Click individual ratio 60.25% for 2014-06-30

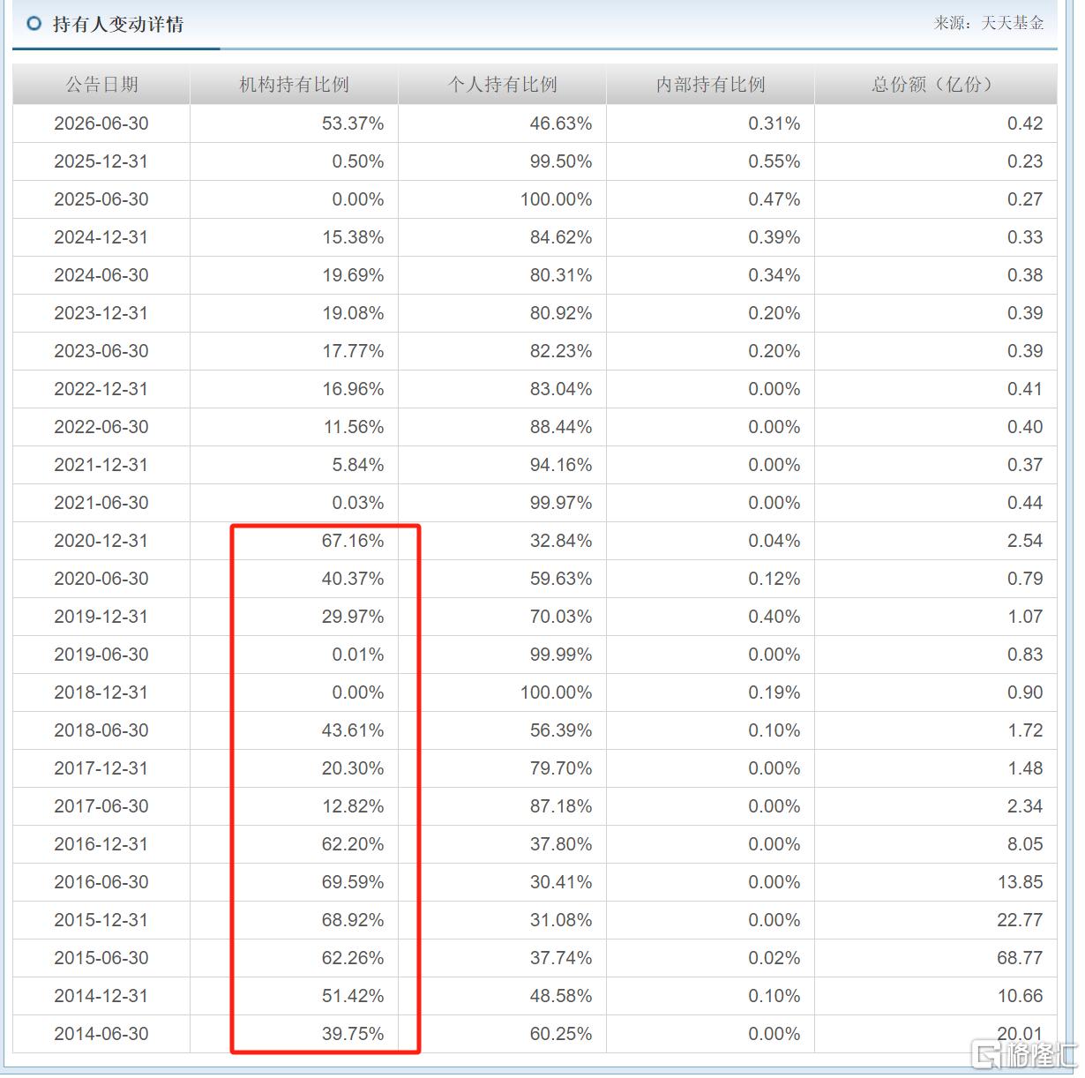[561, 1034]
